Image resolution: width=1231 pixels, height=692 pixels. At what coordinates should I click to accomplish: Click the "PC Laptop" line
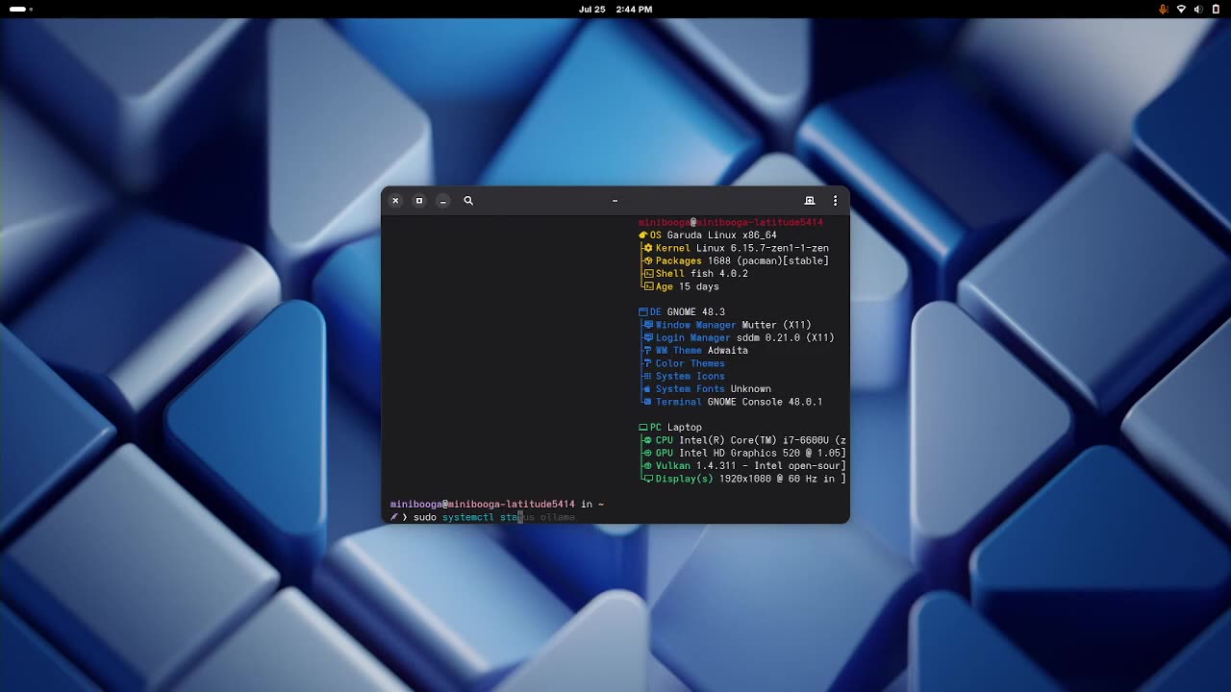[670, 428]
